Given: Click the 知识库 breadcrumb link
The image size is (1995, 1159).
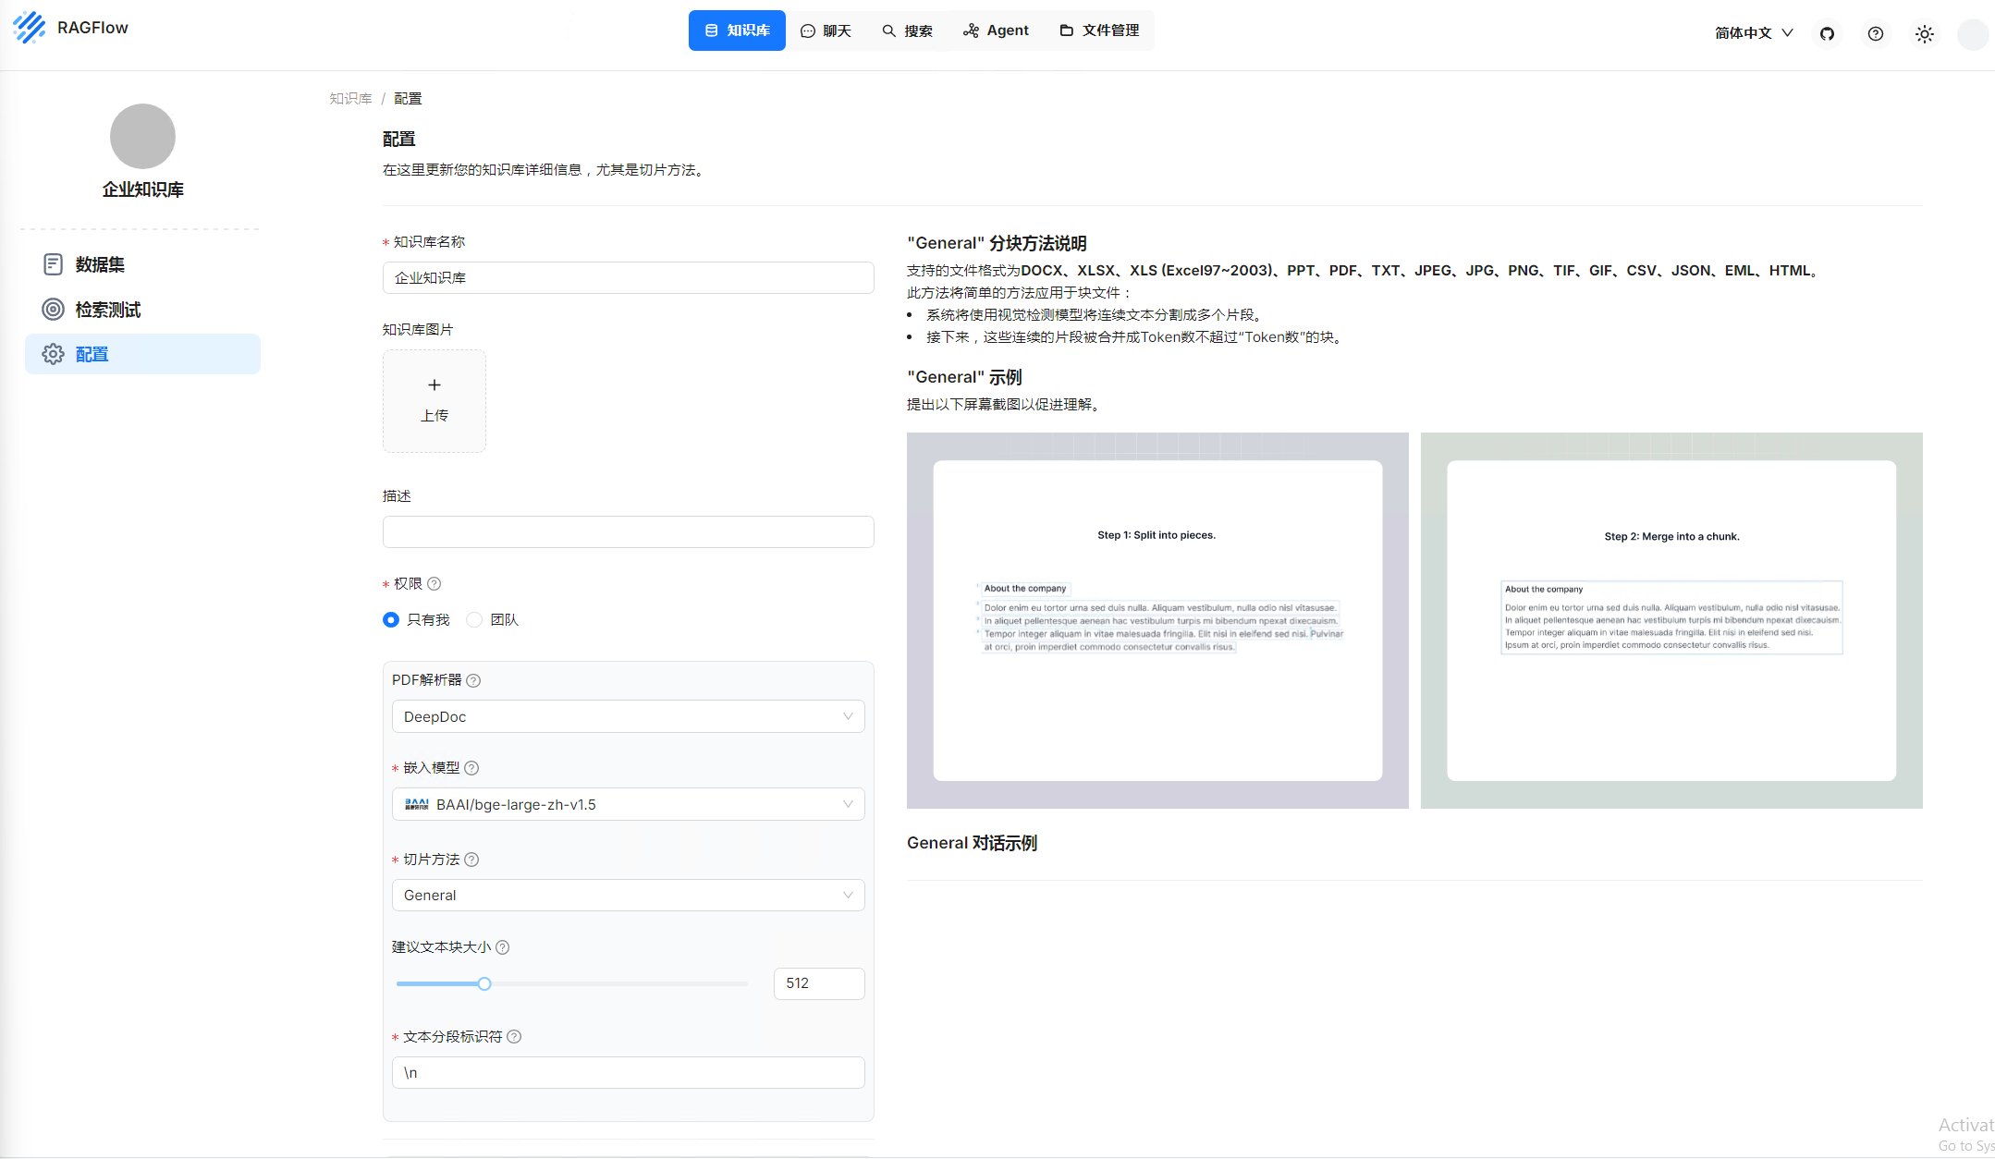Looking at the screenshot, I should [350, 99].
